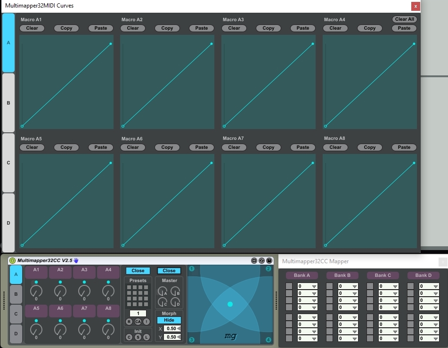This screenshot has width=448, height=348.
Task: Click the S button in the Init section
Action: tap(138, 337)
